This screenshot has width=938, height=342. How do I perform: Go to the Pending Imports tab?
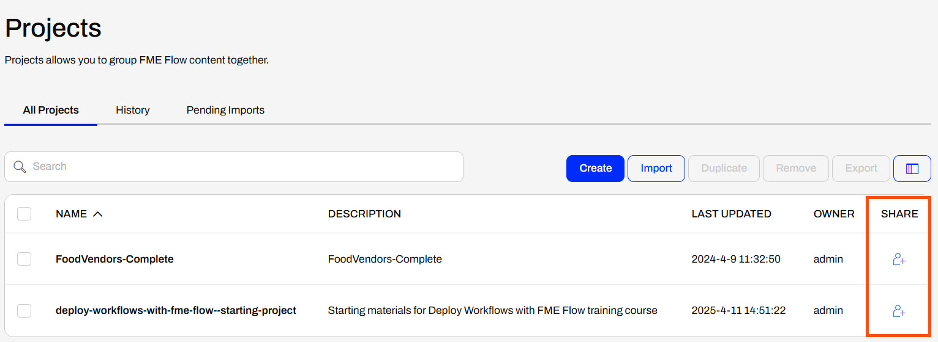click(225, 110)
